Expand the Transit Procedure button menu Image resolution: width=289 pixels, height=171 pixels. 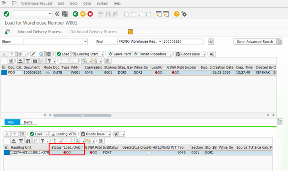(x=170, y=55)
